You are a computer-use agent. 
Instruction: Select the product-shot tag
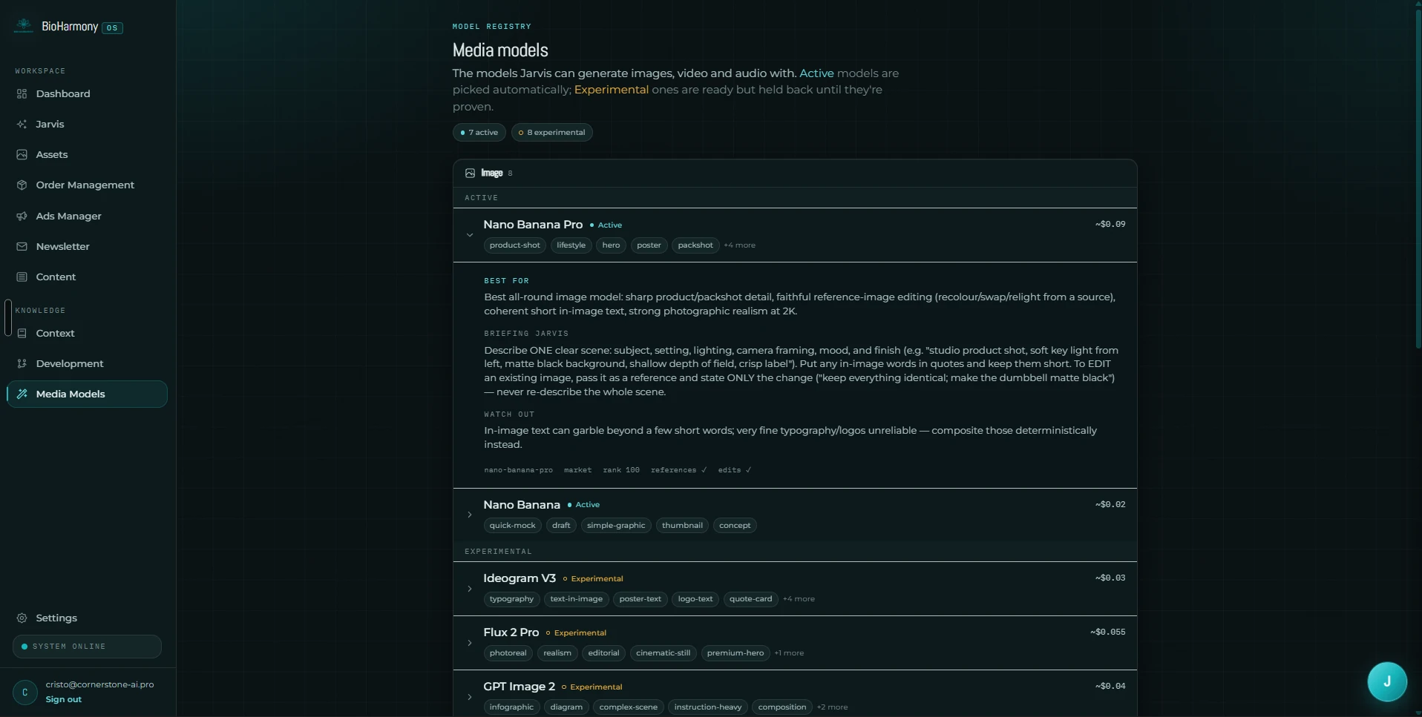click(515, 245)
